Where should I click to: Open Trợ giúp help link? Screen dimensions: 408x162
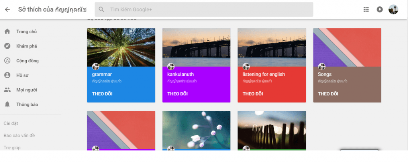[12, 148]
